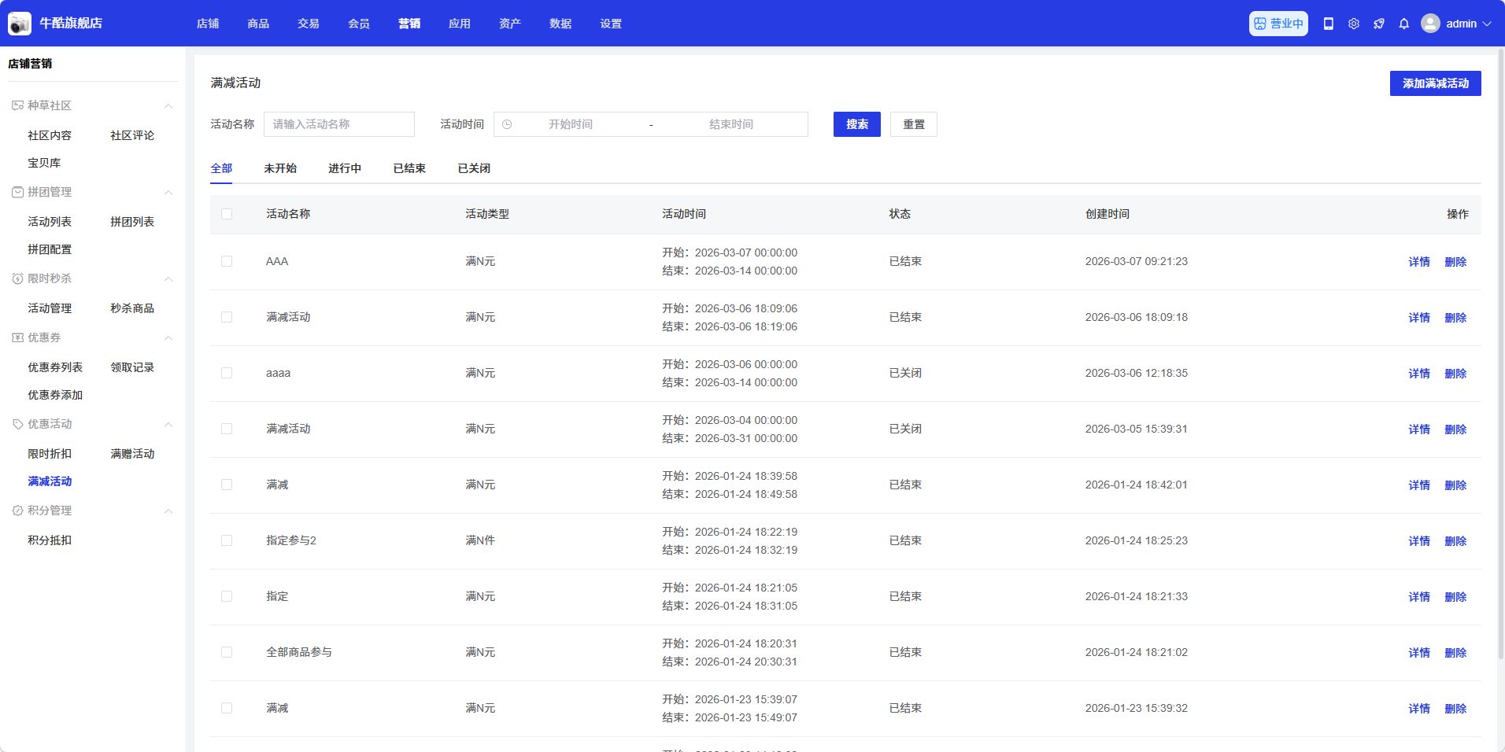This screenshot has height=752, width=1505.
Task: Open settings via the gear icon
Action: click(1353, 24)
